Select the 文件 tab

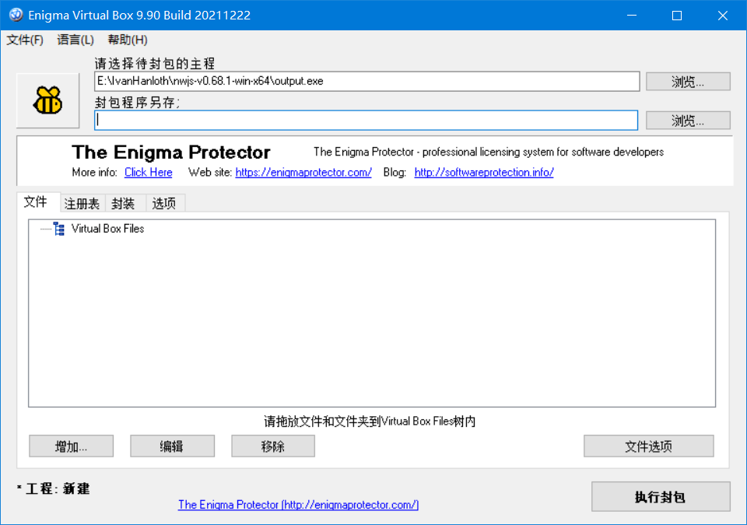coord(36,202)
